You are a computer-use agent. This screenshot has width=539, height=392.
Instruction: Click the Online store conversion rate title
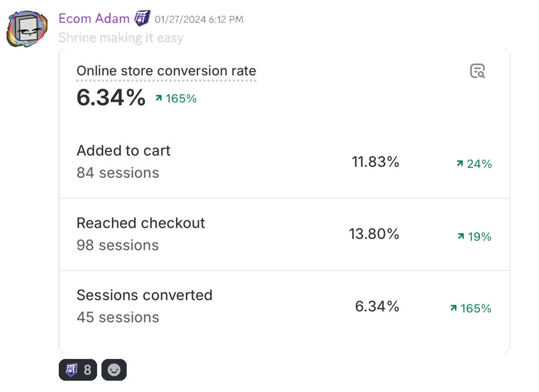click(x=166, y=71)
